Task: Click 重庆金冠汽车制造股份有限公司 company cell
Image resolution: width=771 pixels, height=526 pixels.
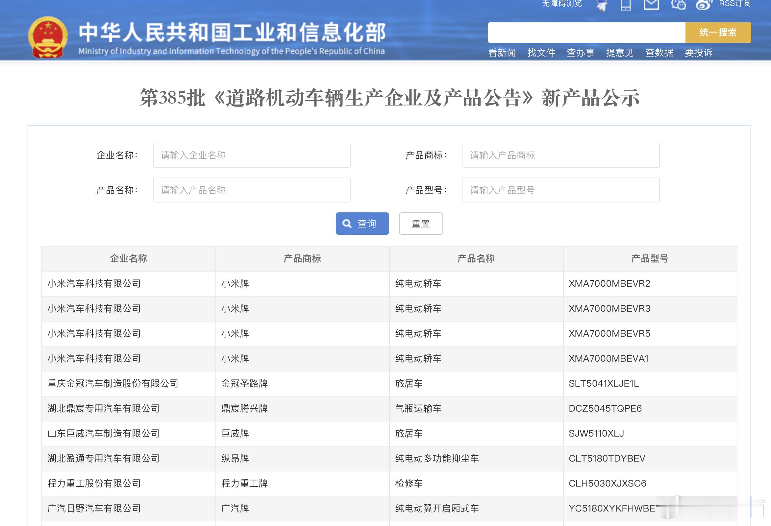Action: click(x=128, y=383)
